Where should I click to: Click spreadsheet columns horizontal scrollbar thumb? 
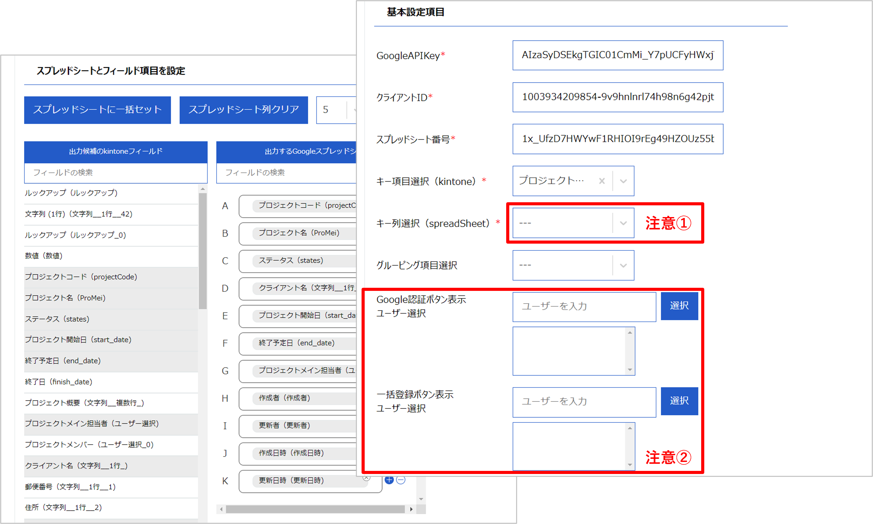[315, 509]
